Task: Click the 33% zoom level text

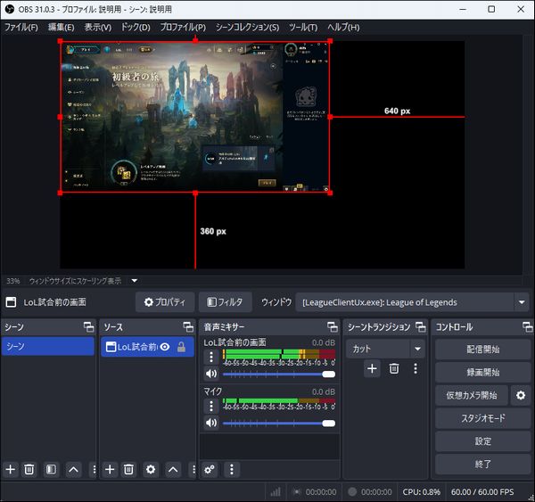Action: coord(13,281)
